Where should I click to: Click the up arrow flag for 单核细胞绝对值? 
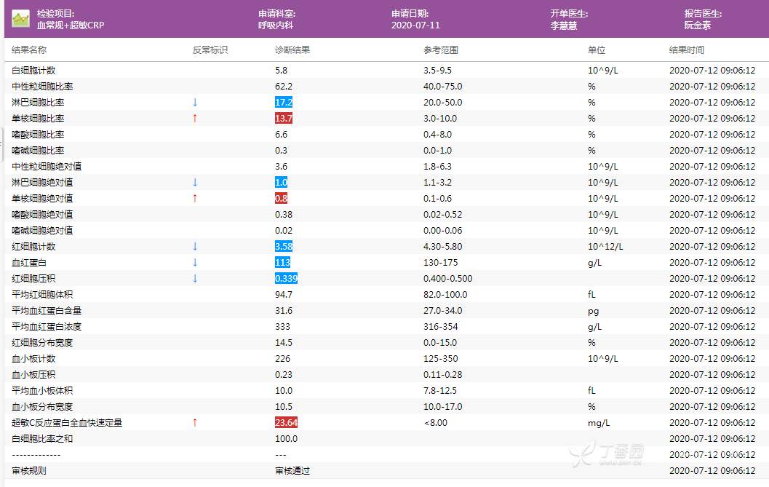(x=195, y=199)
